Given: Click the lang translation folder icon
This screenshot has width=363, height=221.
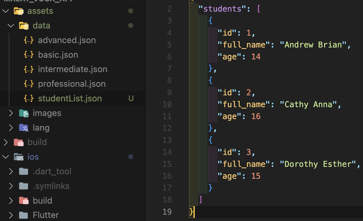Looking at the screenshot, I should pyautogui.click(x=24, y=128).
